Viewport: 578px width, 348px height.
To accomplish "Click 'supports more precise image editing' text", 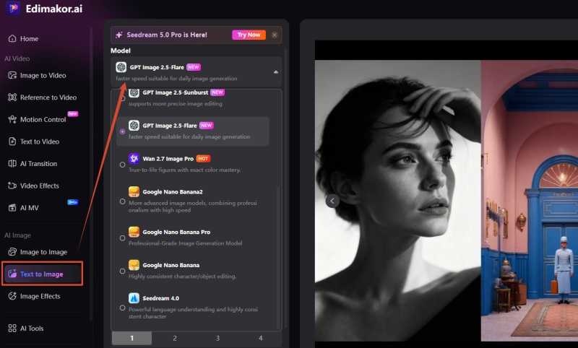I will (176, 104).
